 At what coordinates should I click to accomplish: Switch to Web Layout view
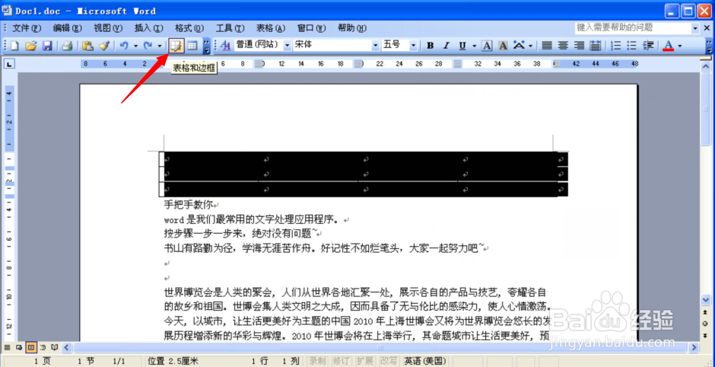pos(19,348)
